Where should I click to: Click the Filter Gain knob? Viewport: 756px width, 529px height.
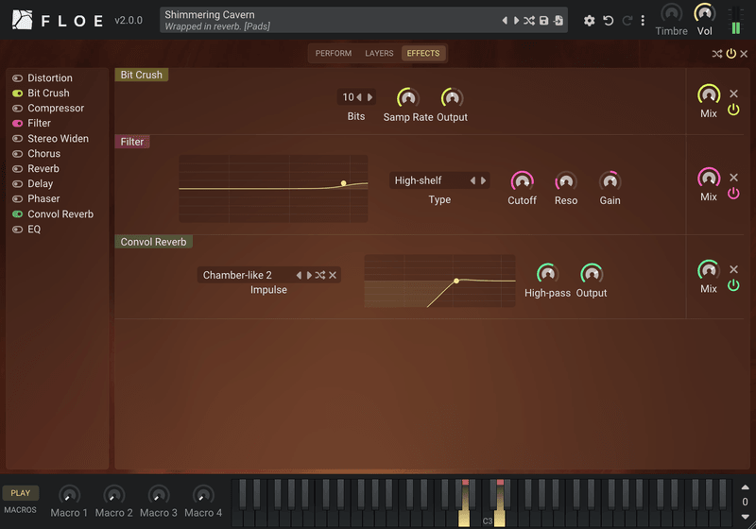point(610,181)
